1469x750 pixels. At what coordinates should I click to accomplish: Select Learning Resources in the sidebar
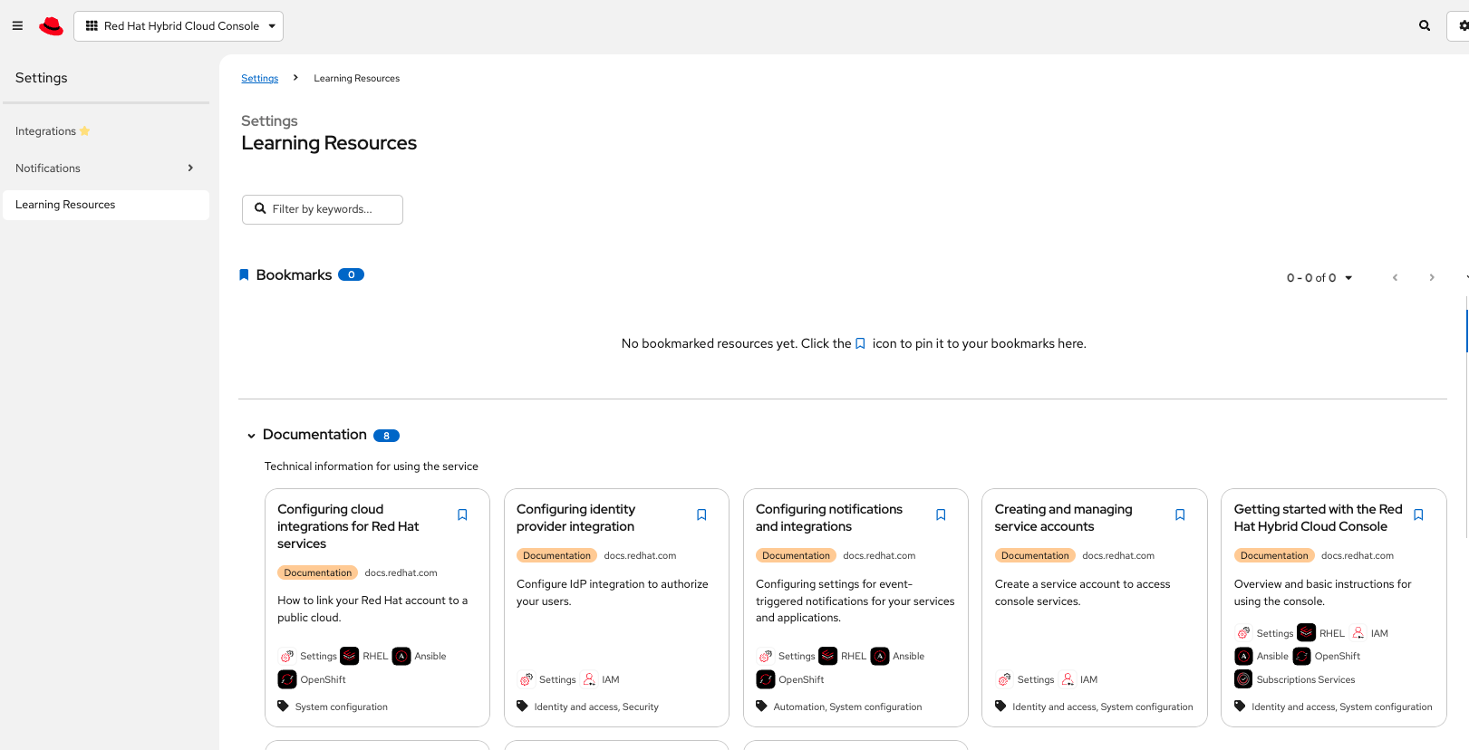coord(65,205)
